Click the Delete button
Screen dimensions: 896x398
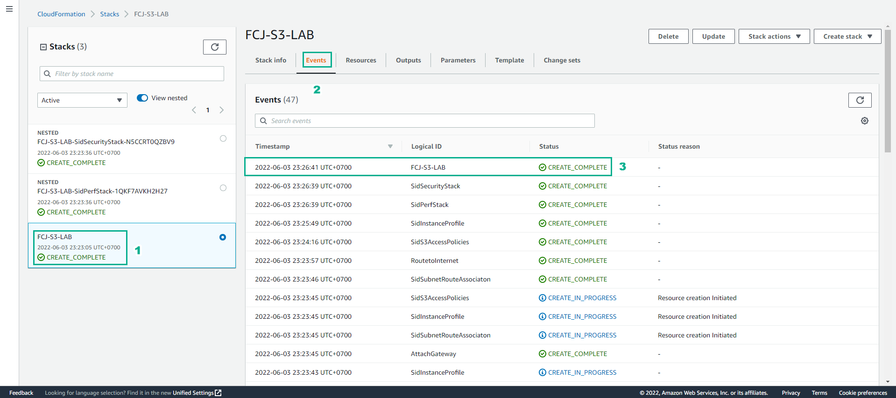pyautogui.click(x=669, y=36)
